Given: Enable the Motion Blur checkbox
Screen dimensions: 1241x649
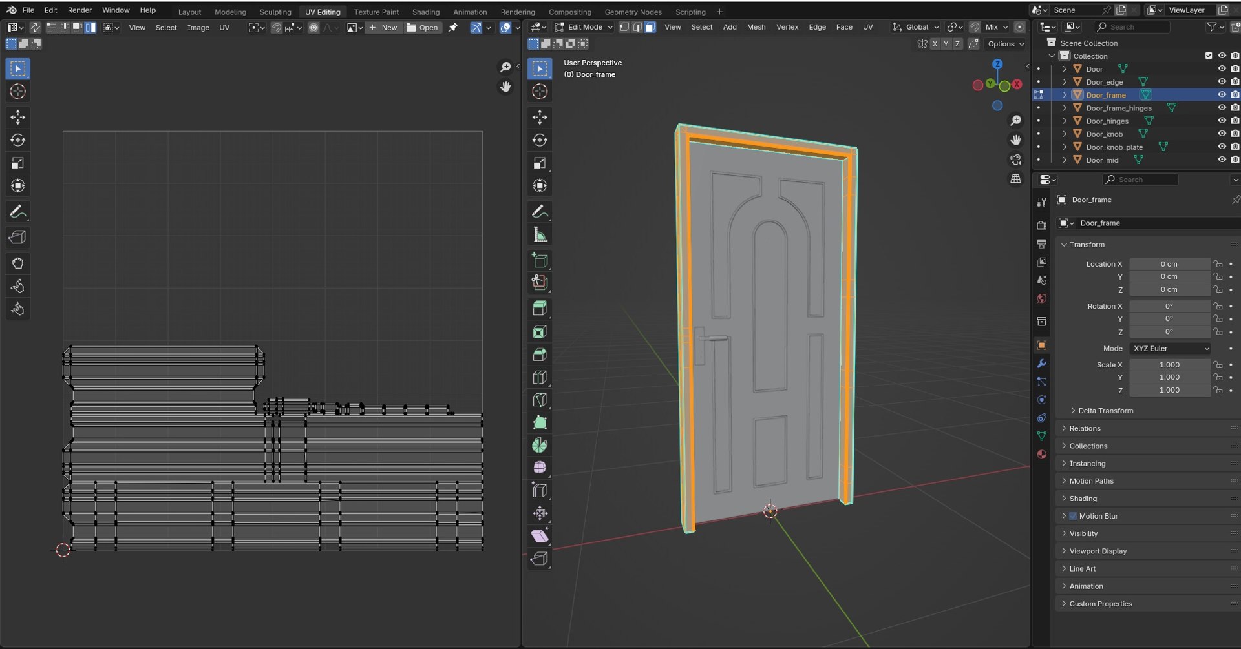Looking at the screenshot, I should (1073, 516).
